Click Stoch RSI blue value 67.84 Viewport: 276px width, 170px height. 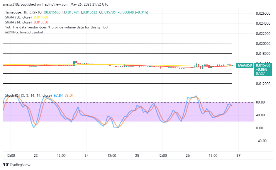58,96
